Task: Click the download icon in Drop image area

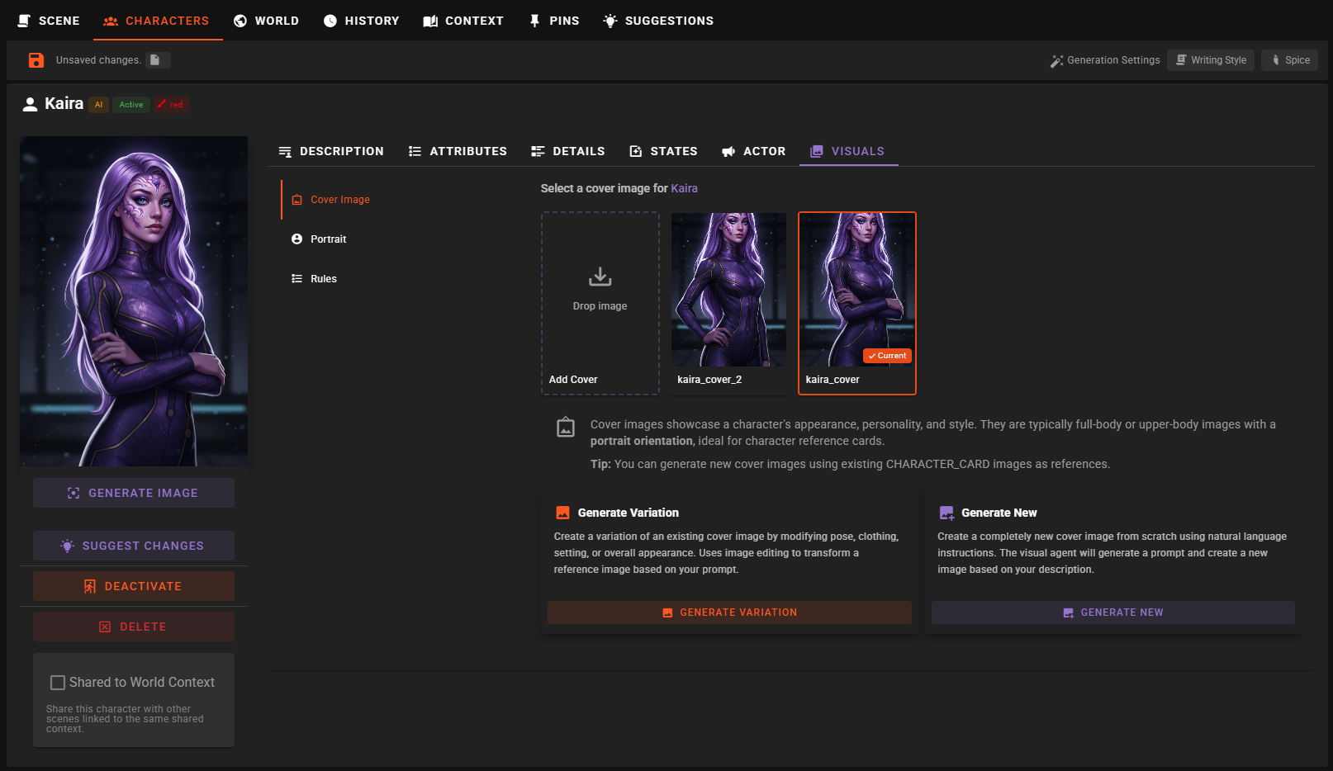Action: 600,277
